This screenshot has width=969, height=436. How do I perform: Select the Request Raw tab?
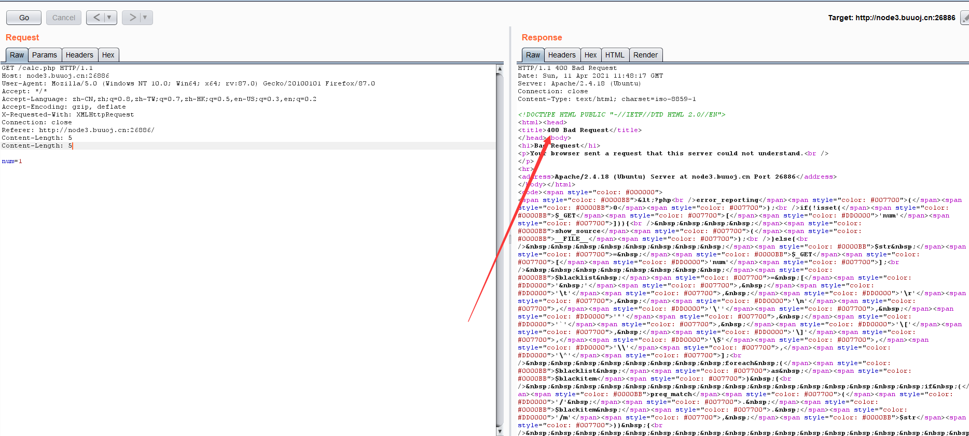point(17,55)
